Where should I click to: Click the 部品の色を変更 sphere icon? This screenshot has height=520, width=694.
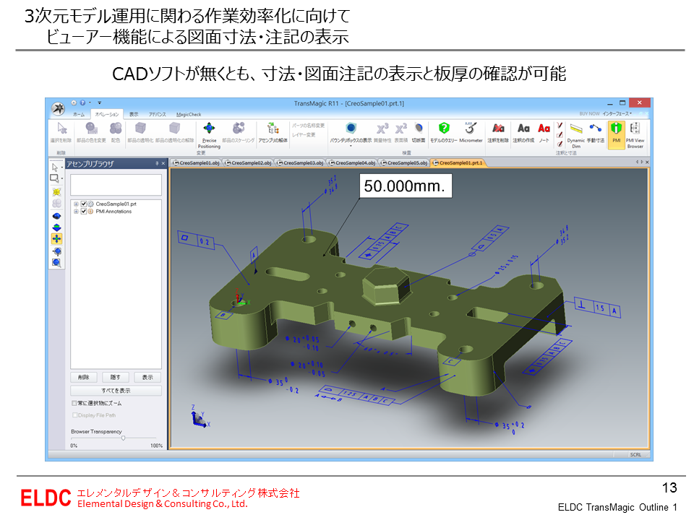coord(91,129)
